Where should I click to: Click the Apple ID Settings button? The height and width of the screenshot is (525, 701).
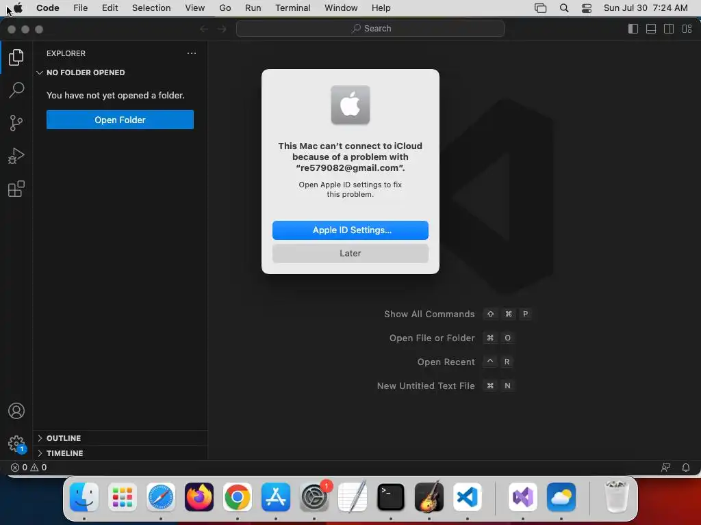(350, 230)
